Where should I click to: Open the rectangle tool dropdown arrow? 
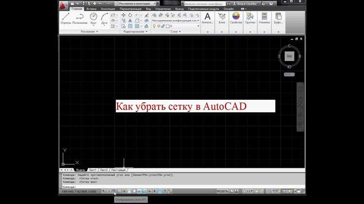(117, 15)
